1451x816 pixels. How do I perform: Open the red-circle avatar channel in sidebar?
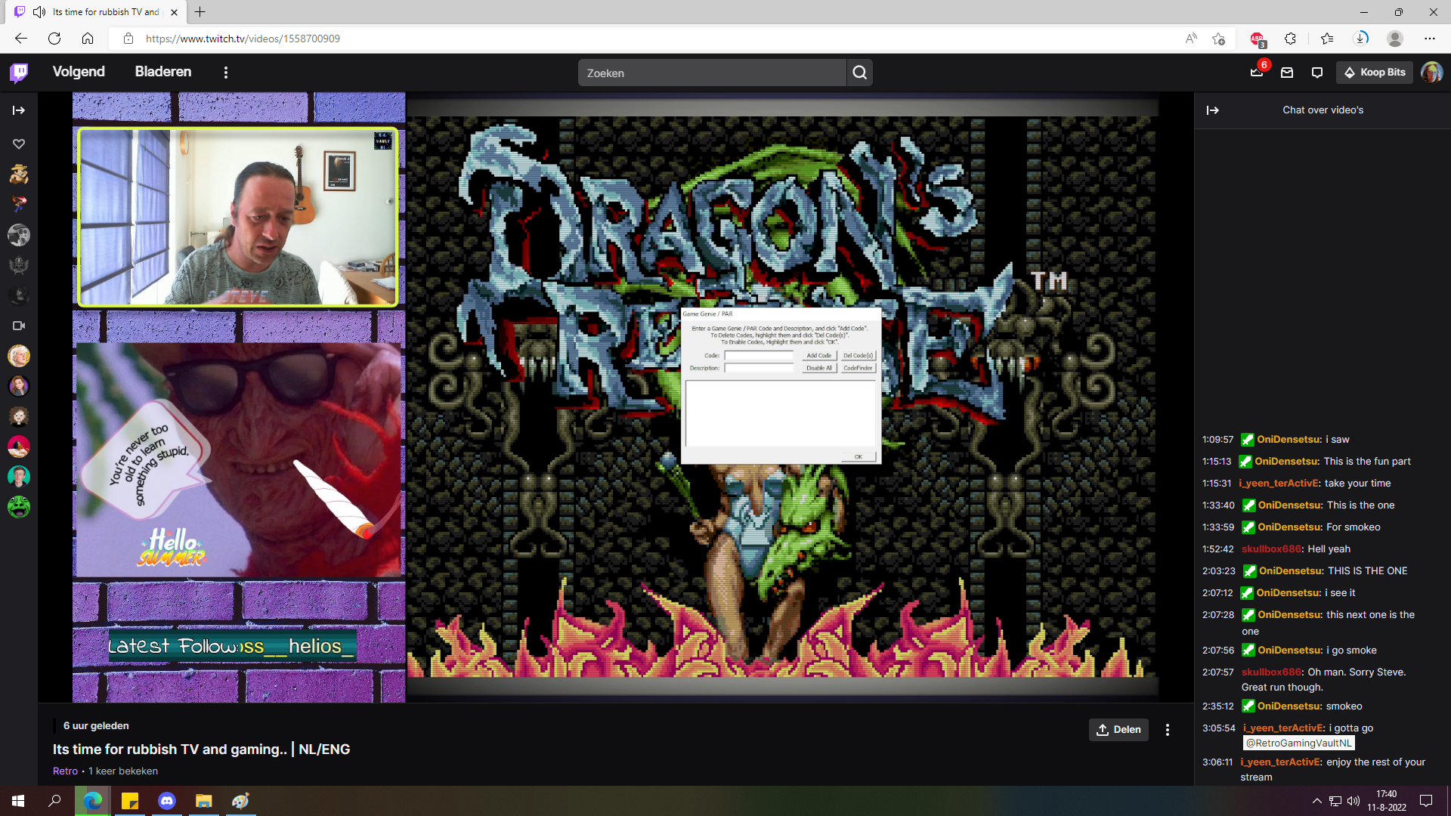(19, 447)
